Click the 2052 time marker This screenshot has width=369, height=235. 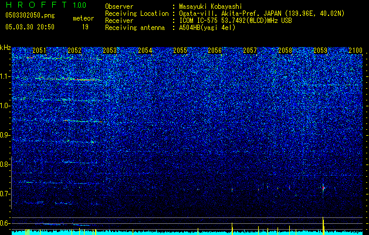point(75,51)
